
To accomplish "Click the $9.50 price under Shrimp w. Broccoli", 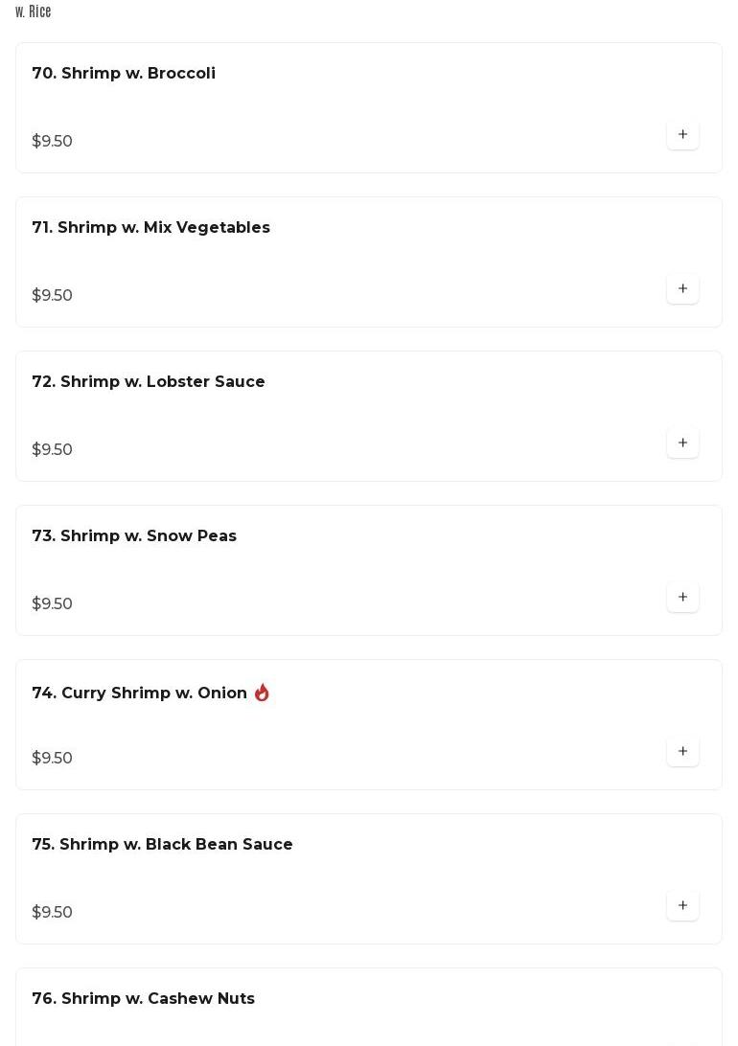I will (53, 142).
